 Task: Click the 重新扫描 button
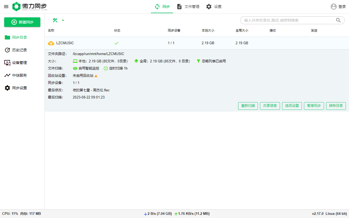(248, 106)
